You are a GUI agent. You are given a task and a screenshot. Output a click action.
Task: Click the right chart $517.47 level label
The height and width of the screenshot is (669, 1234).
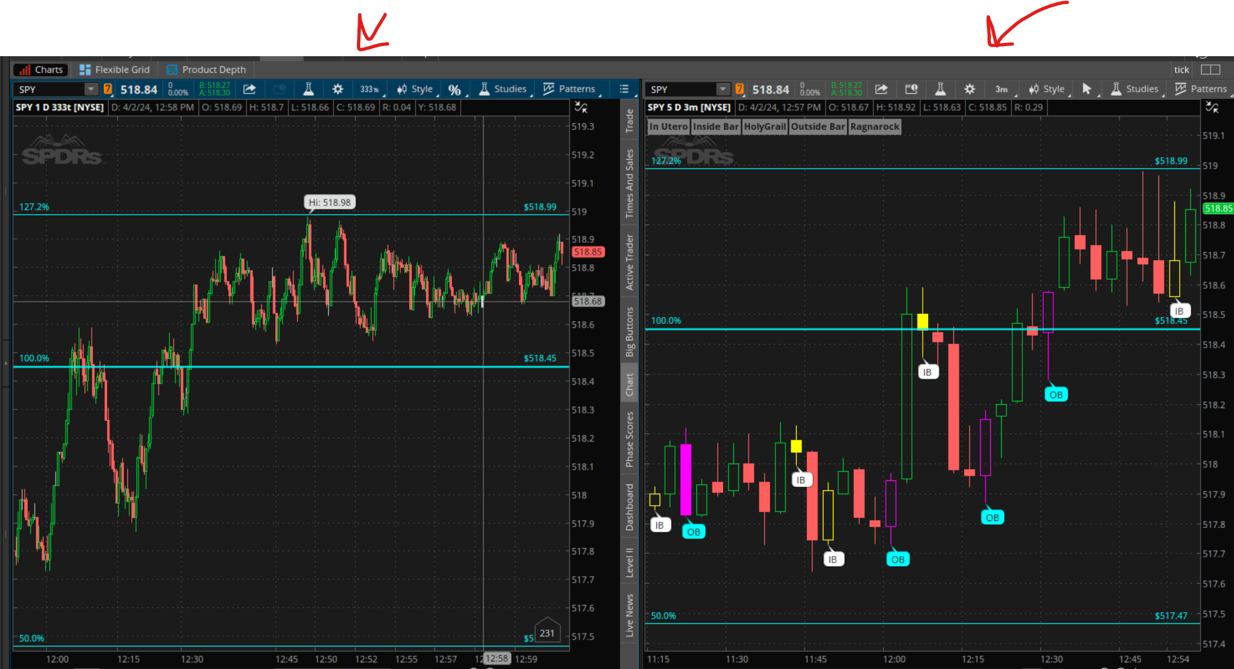tap(1171, 615)
